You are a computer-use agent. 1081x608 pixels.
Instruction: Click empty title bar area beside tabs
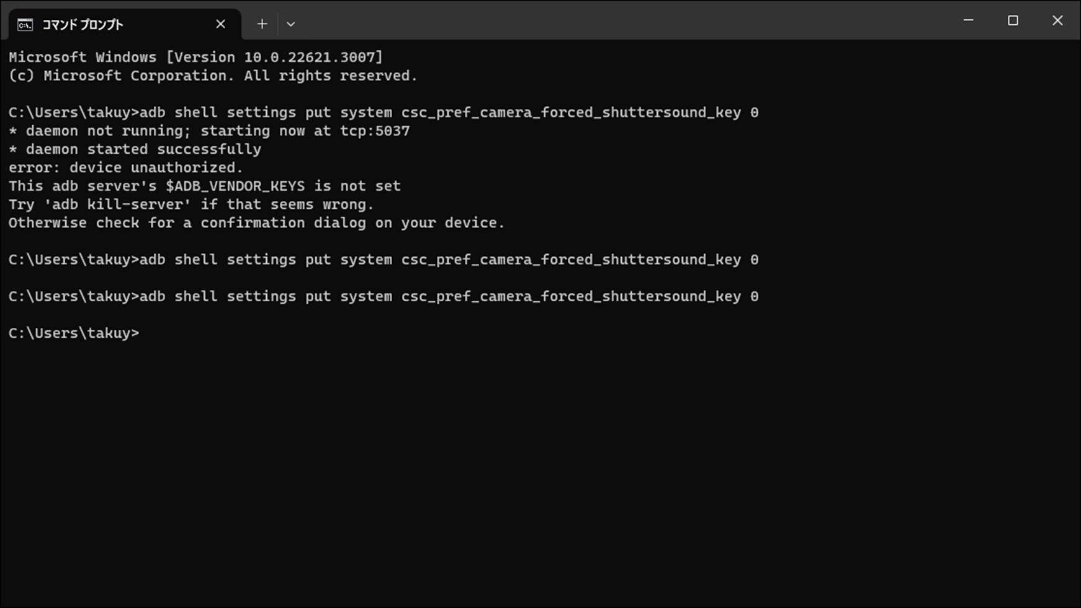pyautogui.click(x=621, y=22)
